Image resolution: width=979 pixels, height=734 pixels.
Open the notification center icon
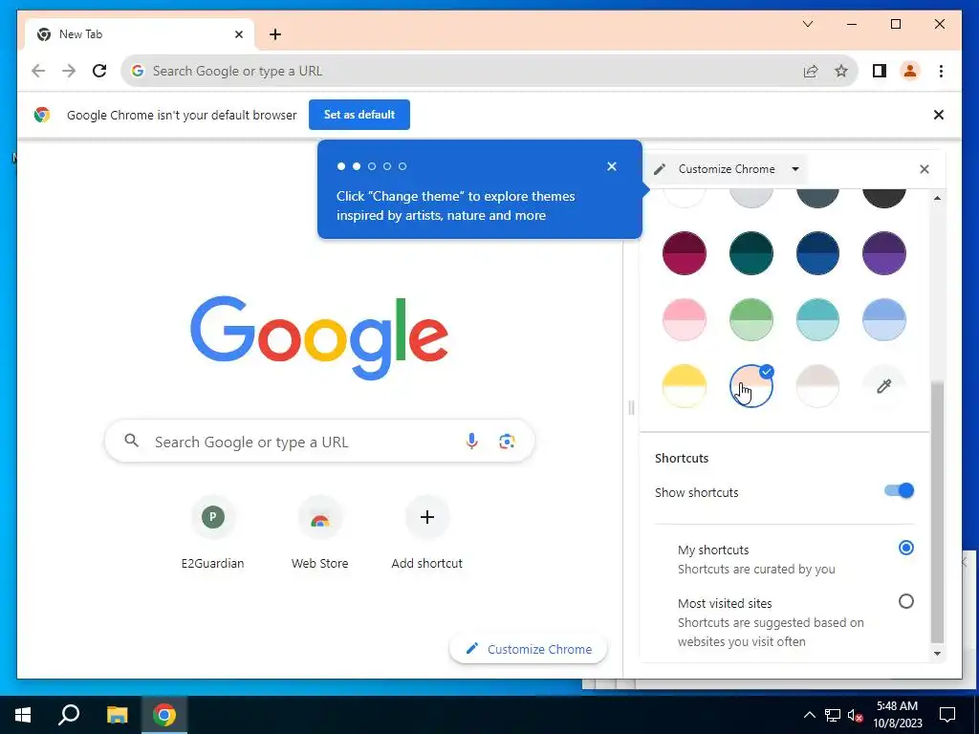(x=947, y=715)
